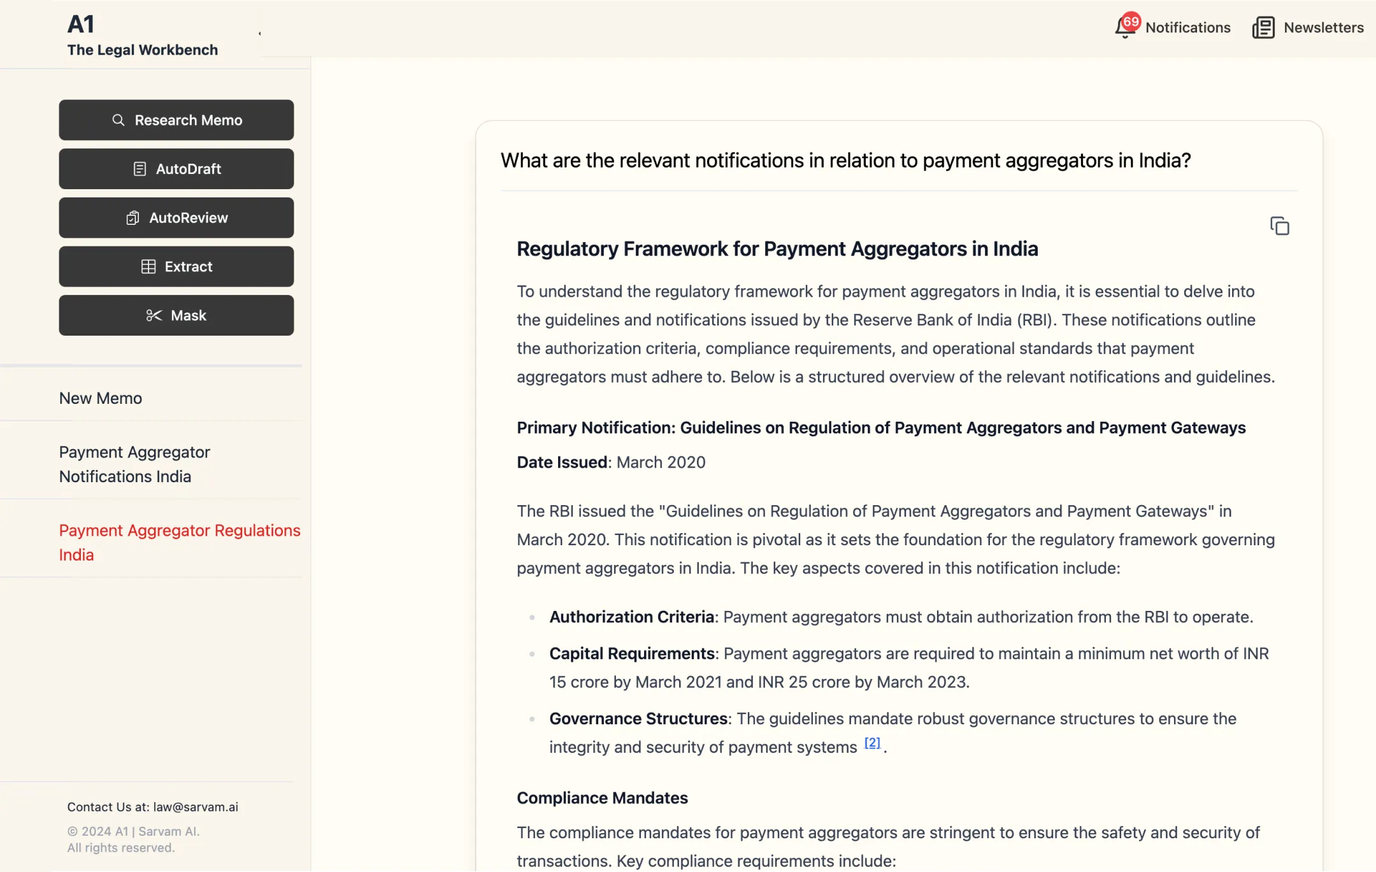Click the table grid icon on Extract

point(148,266)
